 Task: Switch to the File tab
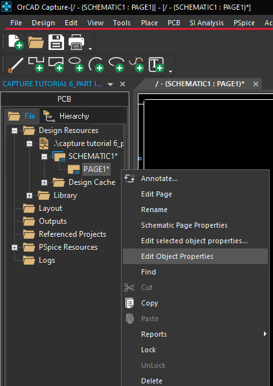21,116
